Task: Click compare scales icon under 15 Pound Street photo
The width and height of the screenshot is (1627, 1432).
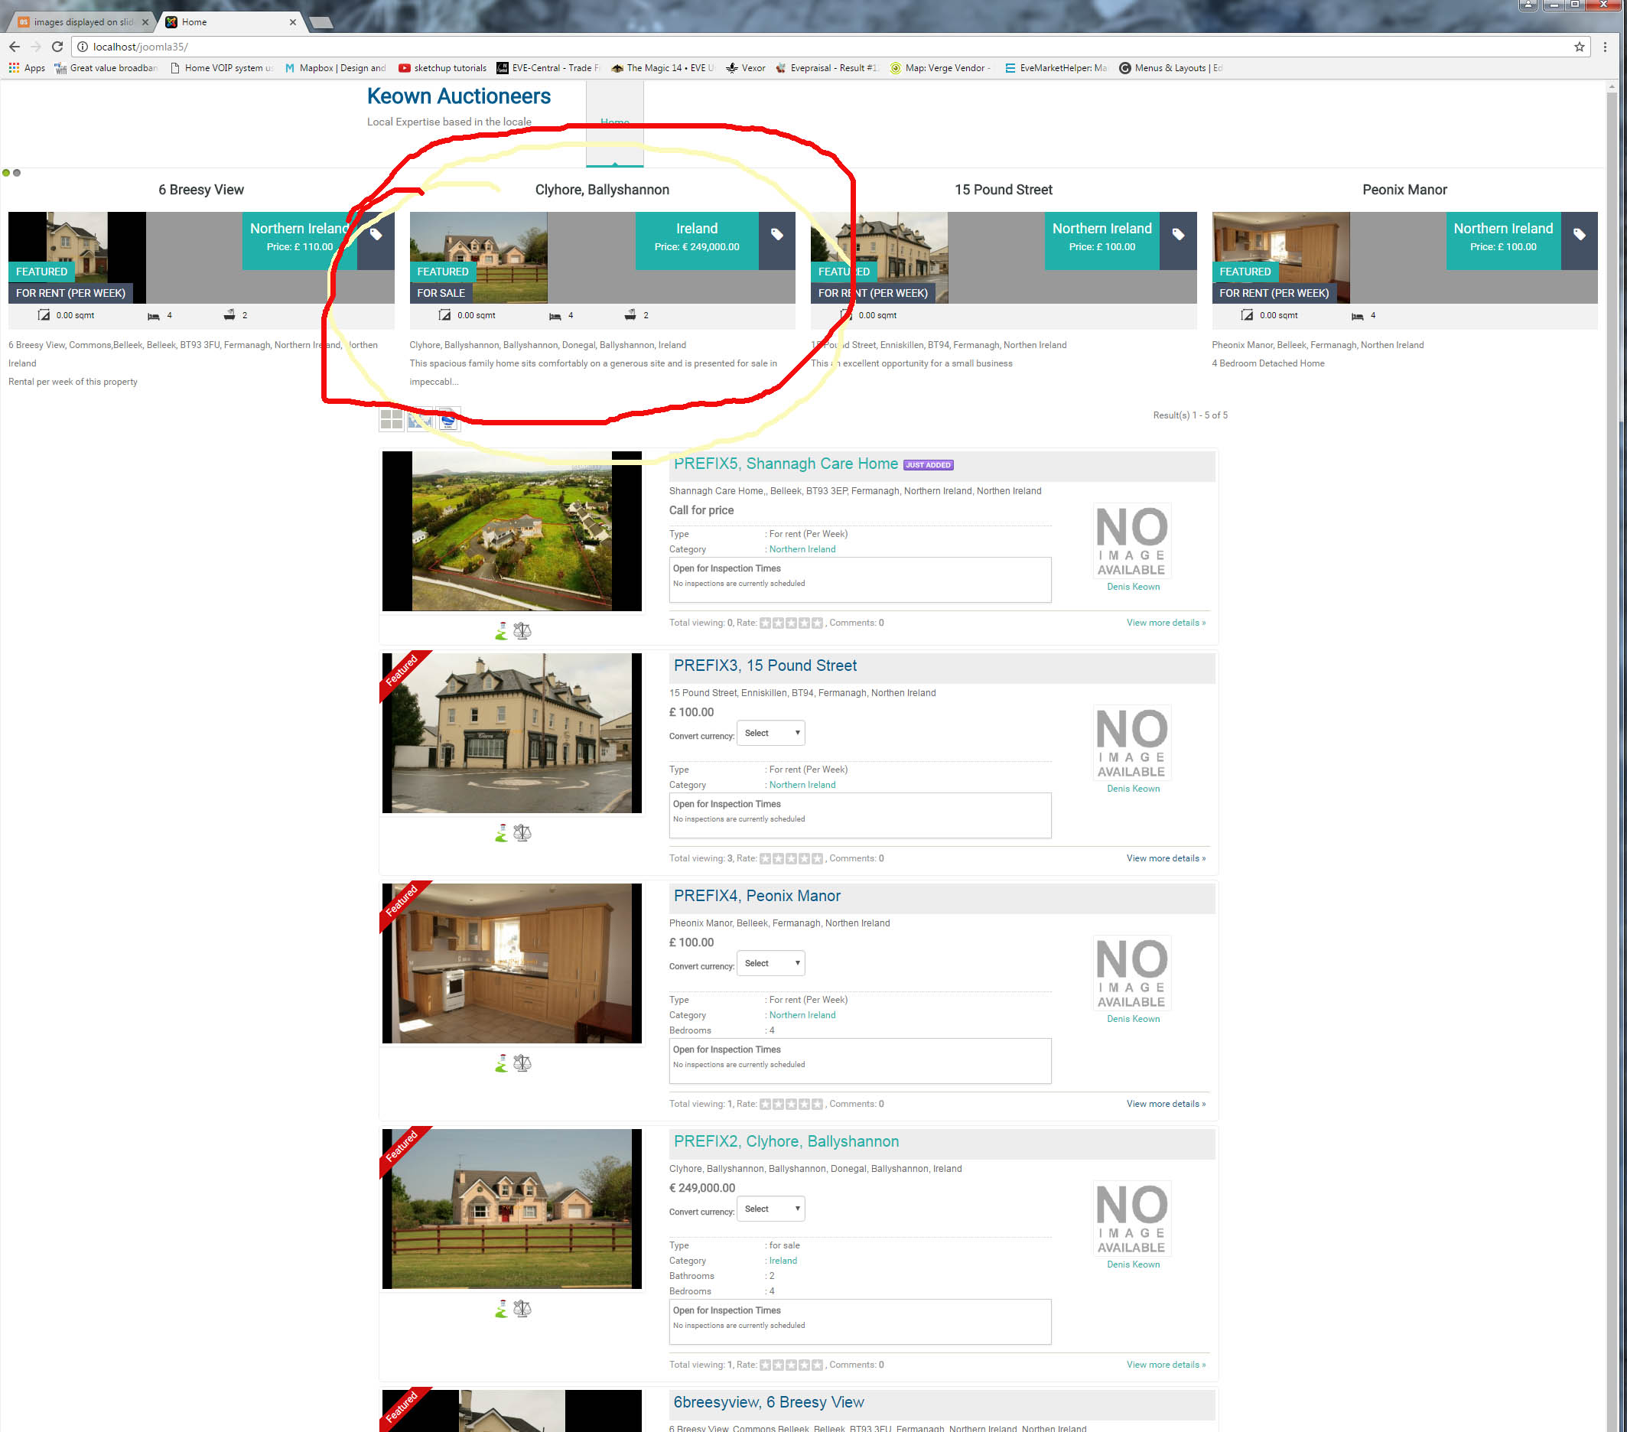Action: (x=522, y=833)
